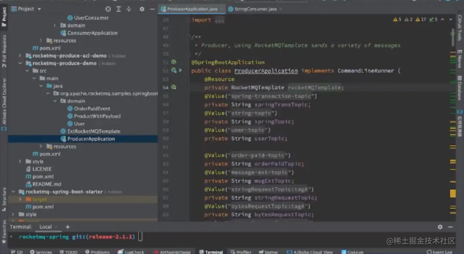
Task: Collapse the rocketmq-spring-boot-starter module
Action: coord(13,192)
